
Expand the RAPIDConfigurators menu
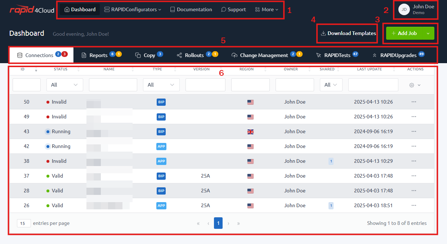click(133, 9)
